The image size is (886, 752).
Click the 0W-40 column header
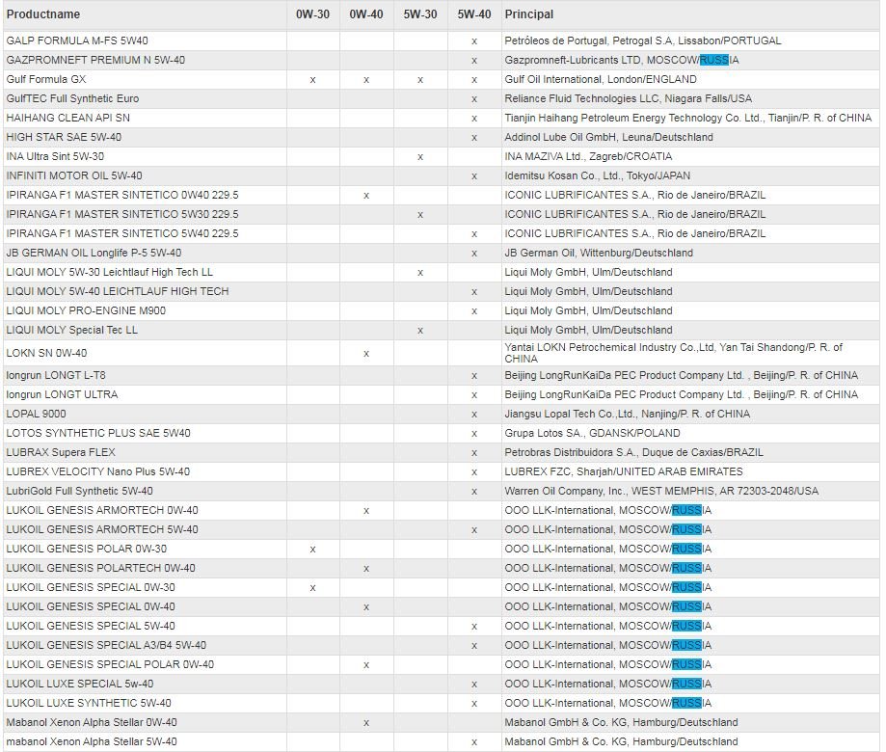[x=366, y=14]
